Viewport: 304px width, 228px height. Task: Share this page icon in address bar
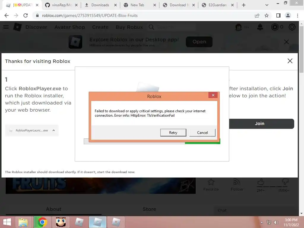257,15
